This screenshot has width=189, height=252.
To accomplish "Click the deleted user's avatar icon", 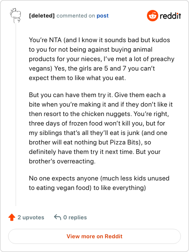I will (x=16, y=16).
